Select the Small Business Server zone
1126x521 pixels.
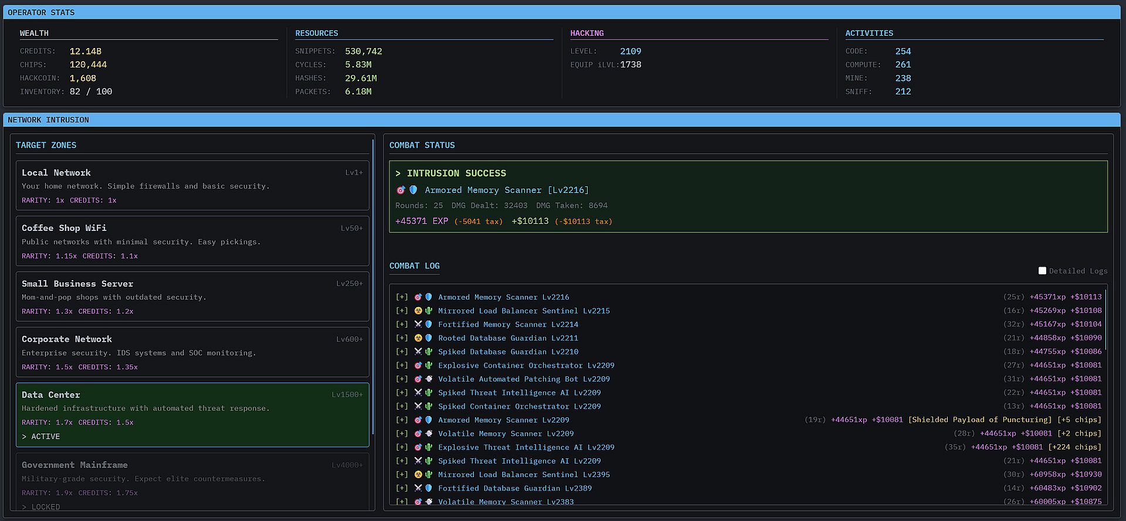[x=192, y=297]
